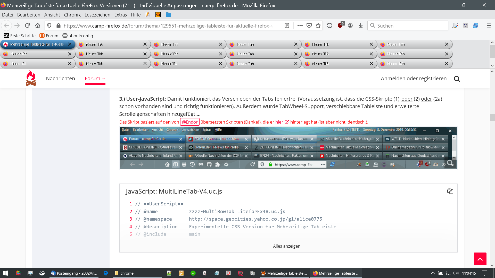Reload the current page

[x=27, y=25]
